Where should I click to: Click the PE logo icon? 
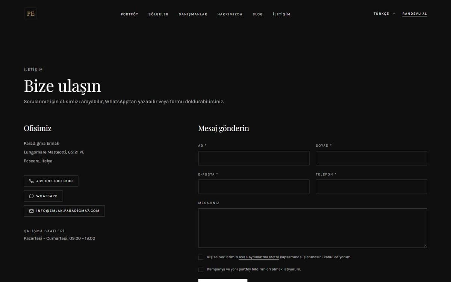coord(30,14)
